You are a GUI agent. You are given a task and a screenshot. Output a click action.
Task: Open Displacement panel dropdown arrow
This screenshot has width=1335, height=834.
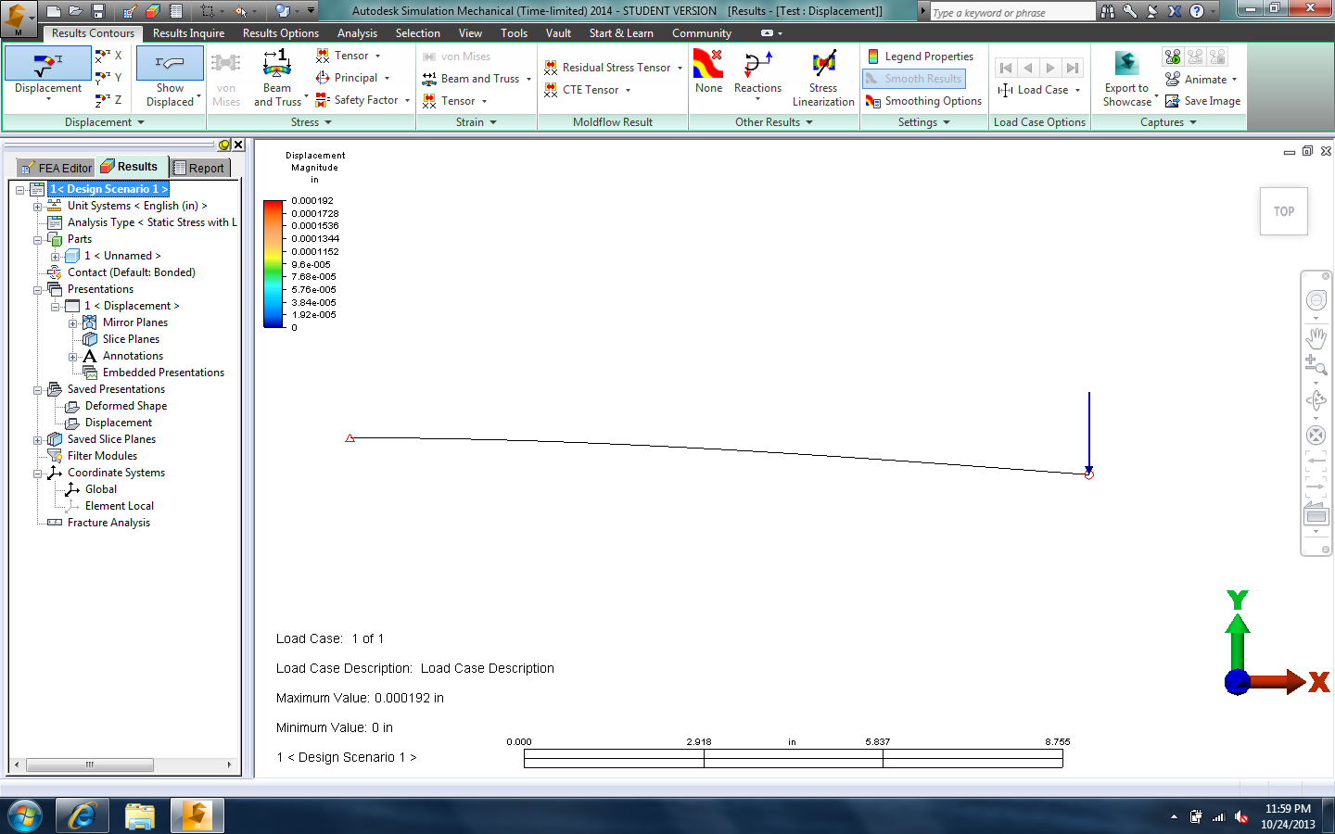coord(141,122)
